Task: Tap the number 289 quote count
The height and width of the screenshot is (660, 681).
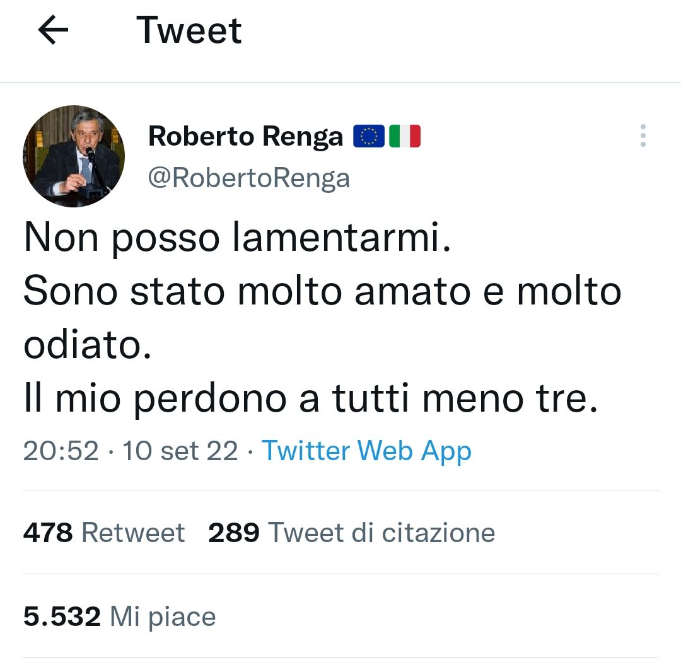Action: 234,532
